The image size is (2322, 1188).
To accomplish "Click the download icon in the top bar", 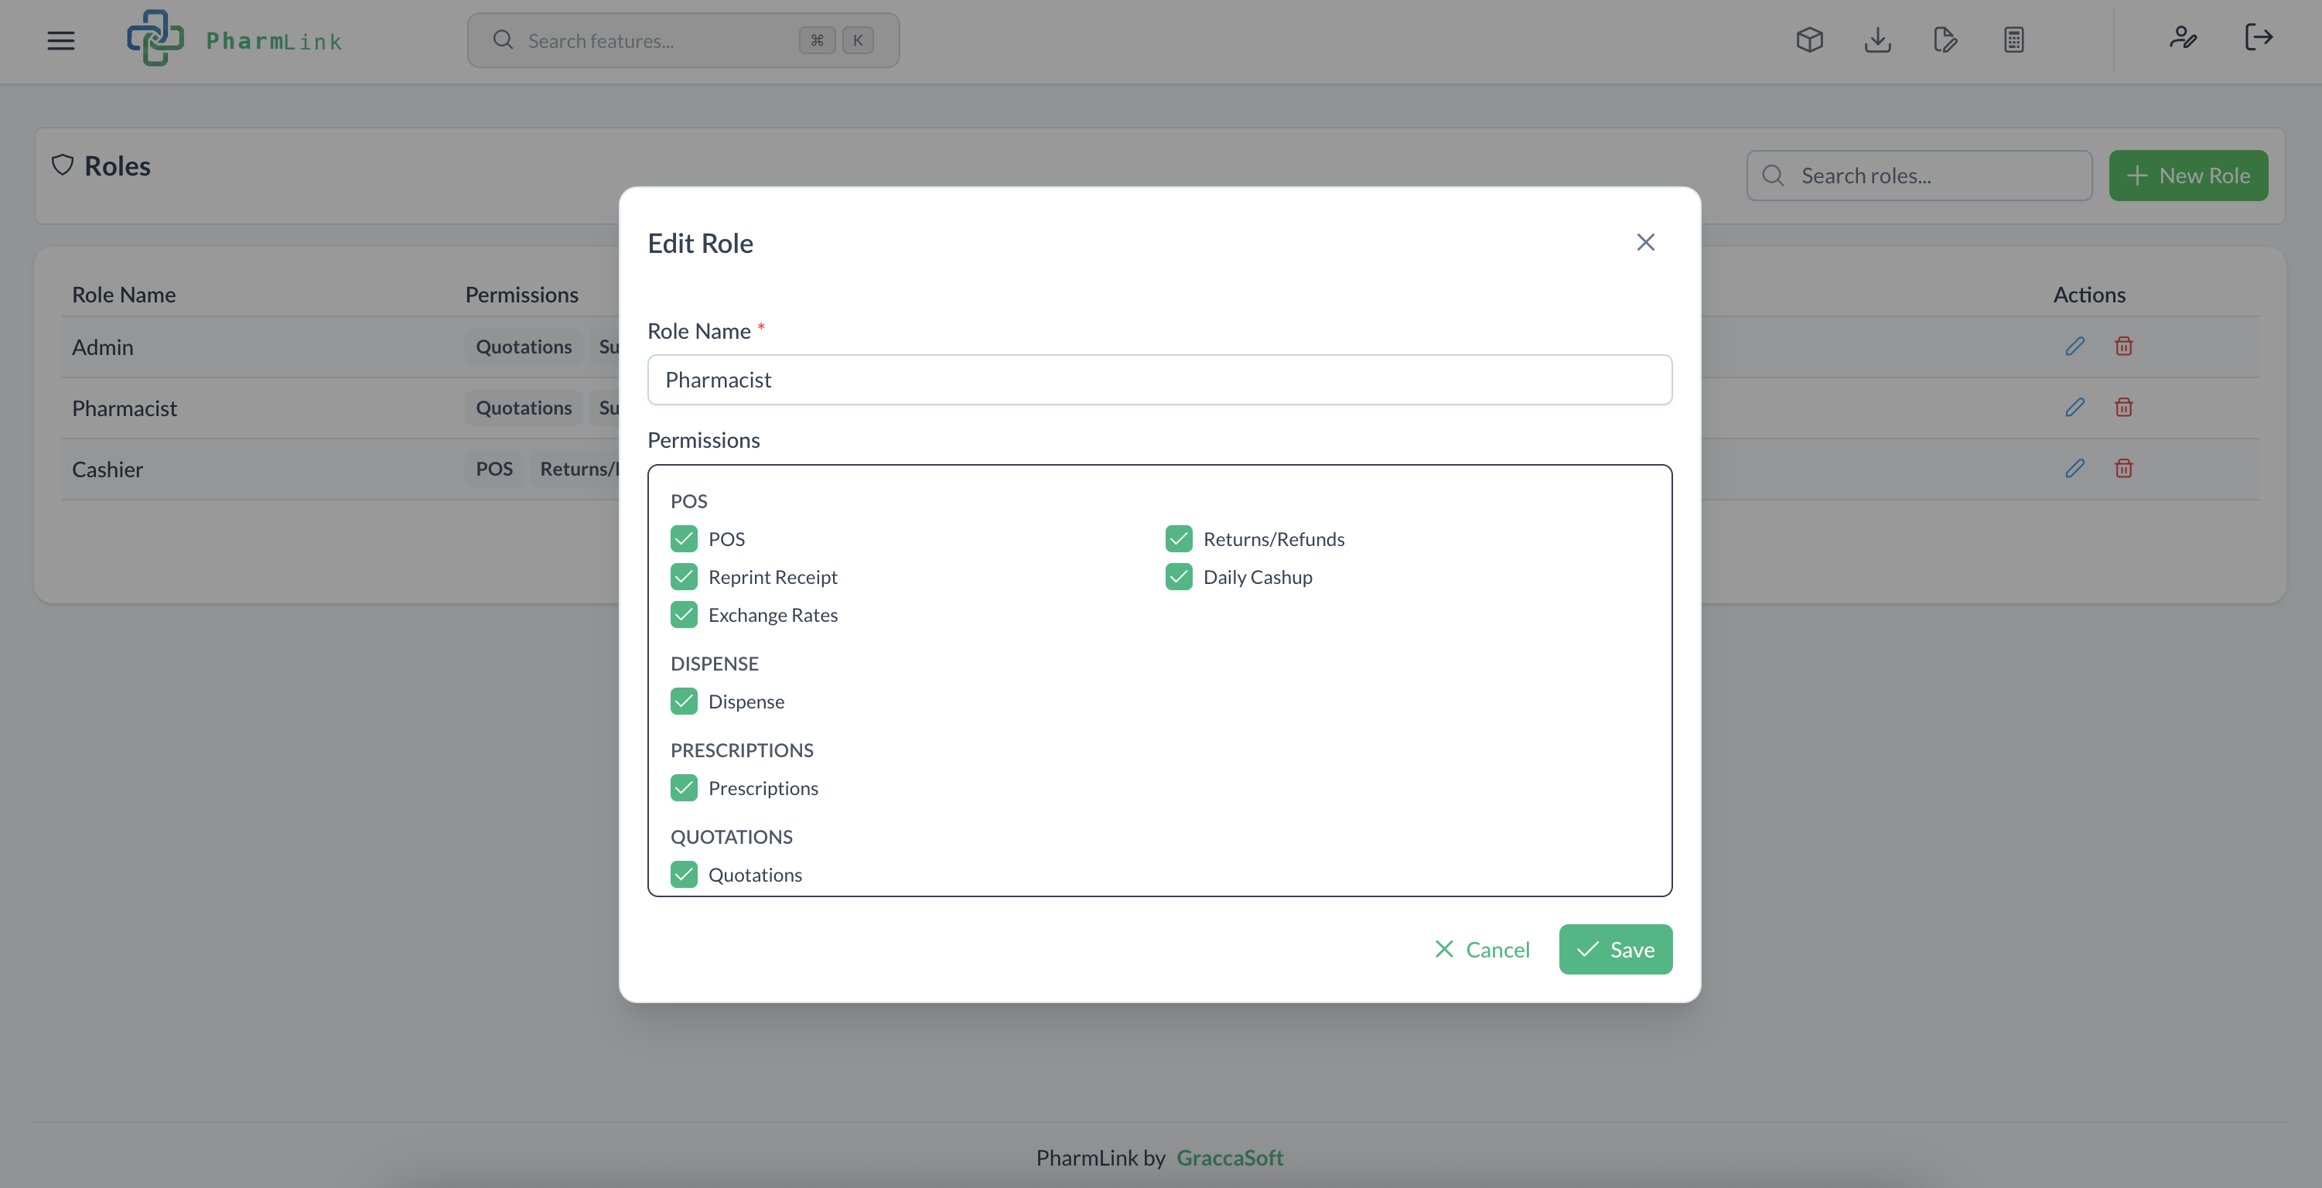I will pyautogui.click(x=1876, y=39).
